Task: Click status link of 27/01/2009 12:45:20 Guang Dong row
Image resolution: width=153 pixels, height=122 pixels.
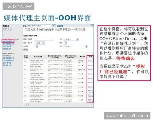Action: (x=90, y=79)
